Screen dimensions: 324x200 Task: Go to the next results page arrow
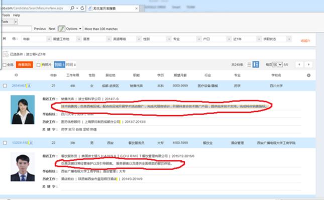coord(308,64)
